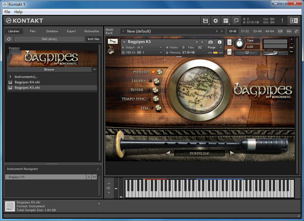Open the File menu
Screen dimensions: 304x221
[x=7, y=12]
